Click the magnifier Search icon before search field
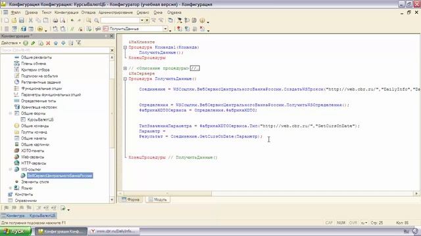The height and width of the screenshot is (236, 421). point(97,20)
